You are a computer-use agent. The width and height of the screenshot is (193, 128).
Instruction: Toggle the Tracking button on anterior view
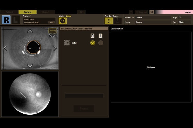(52, 31)
